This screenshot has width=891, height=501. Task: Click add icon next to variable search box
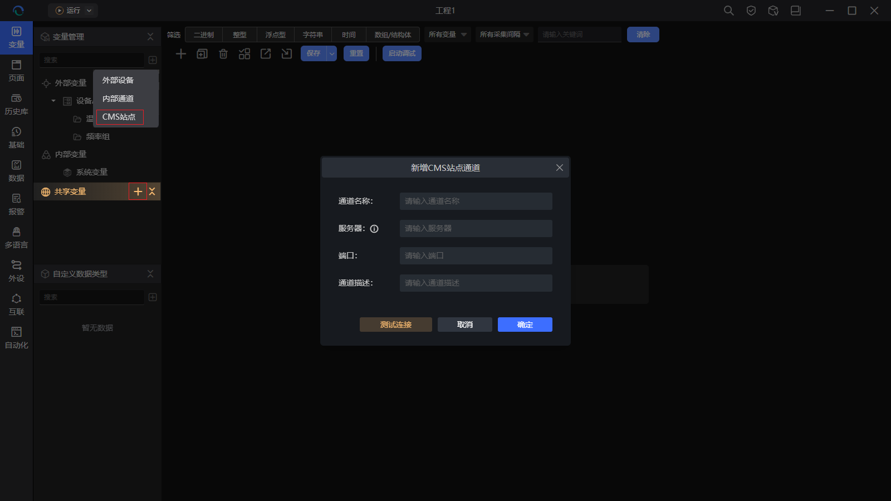153,60
